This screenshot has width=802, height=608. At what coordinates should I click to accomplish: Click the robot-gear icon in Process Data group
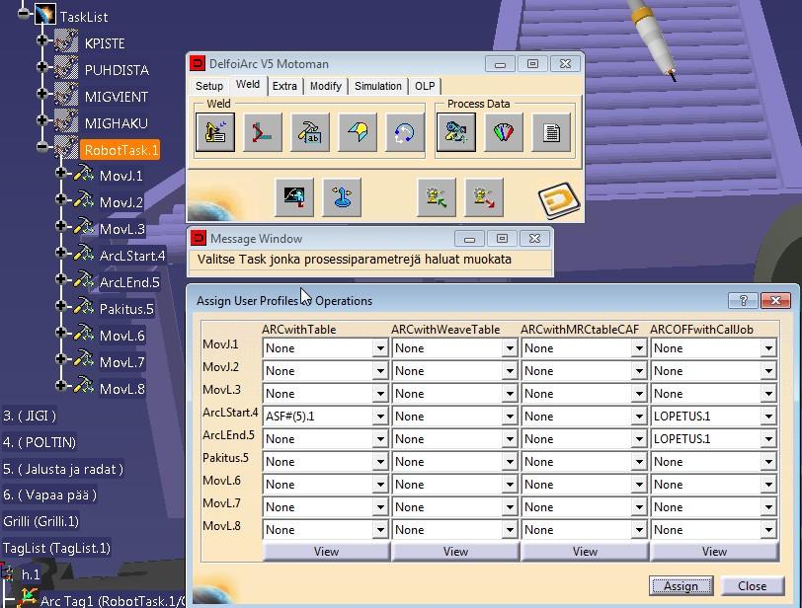(x=455, y=133)
